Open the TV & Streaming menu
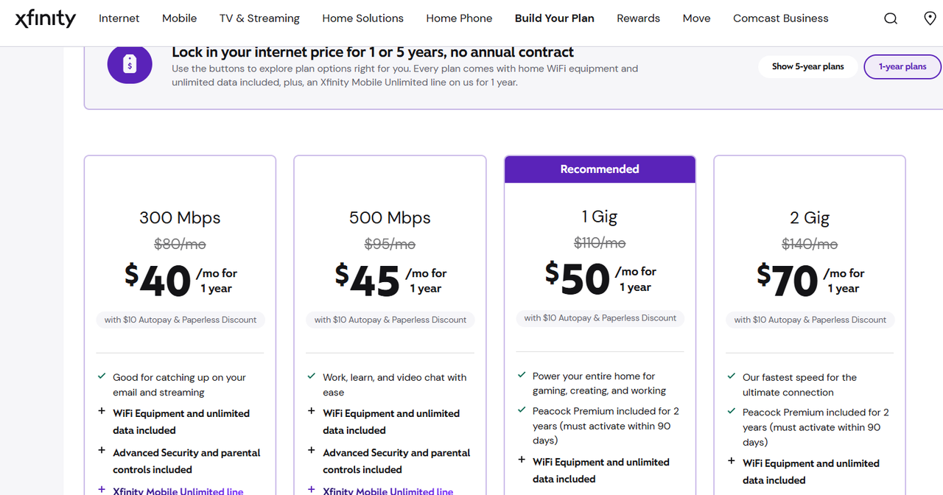Image resolution: width=943 pixels, height=495 pixels. tap(259, 18)
